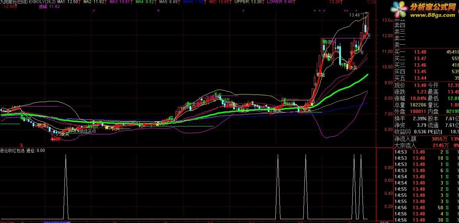This screenshot has height=223, width=459.
Task: Click the 现价 current price field
Action: (410, 85)
